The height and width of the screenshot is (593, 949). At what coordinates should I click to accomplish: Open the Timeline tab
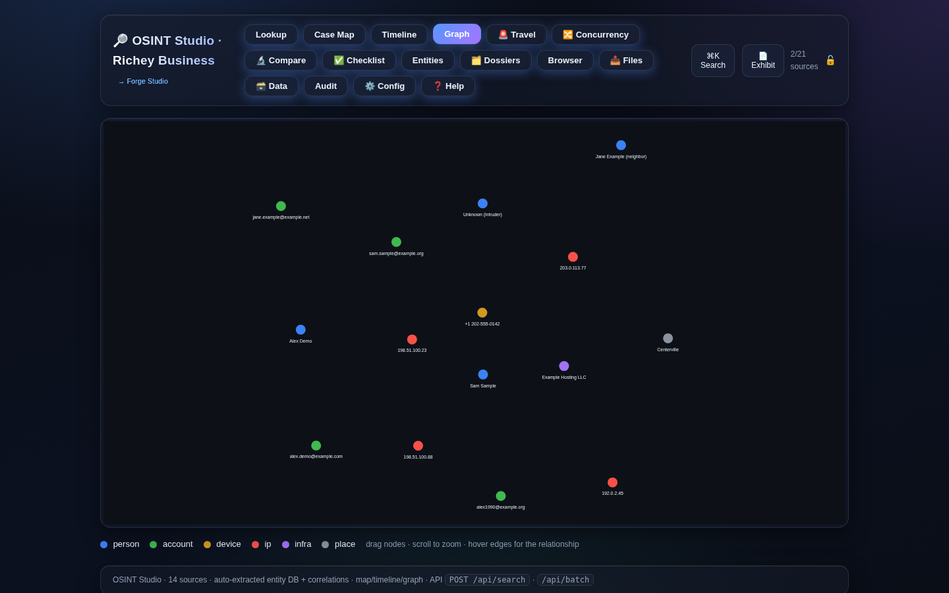399,35
